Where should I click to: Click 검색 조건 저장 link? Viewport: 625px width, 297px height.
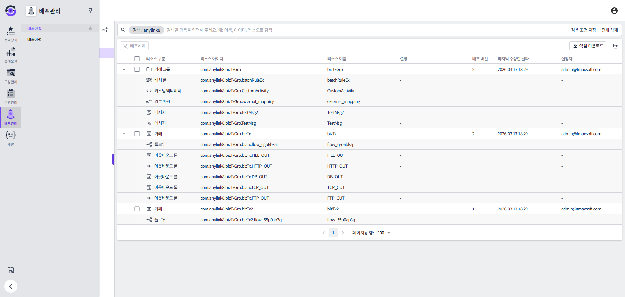[x=583, y=30]
